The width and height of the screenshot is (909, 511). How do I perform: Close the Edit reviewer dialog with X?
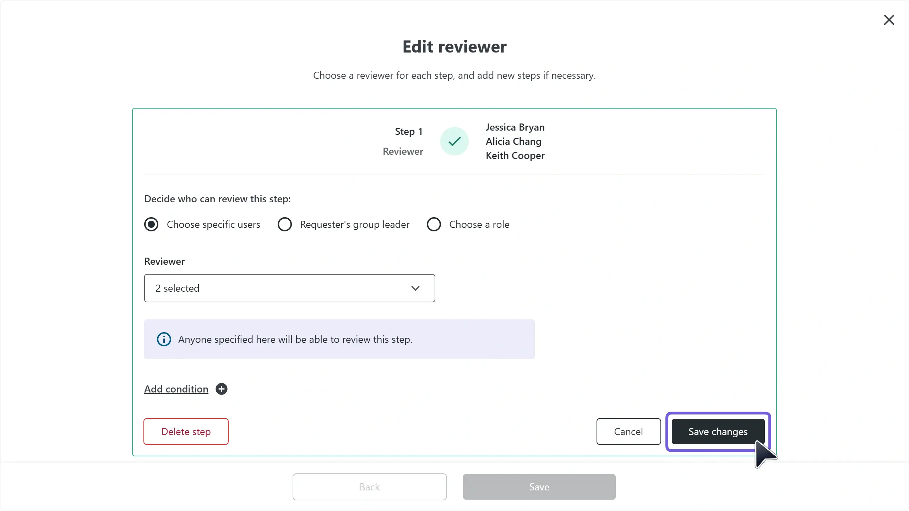coord(889,20)
